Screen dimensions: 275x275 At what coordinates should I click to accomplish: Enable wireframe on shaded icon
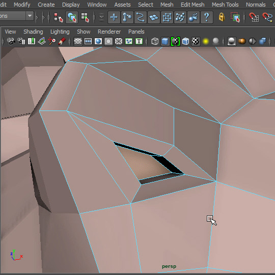click(185, 41)
